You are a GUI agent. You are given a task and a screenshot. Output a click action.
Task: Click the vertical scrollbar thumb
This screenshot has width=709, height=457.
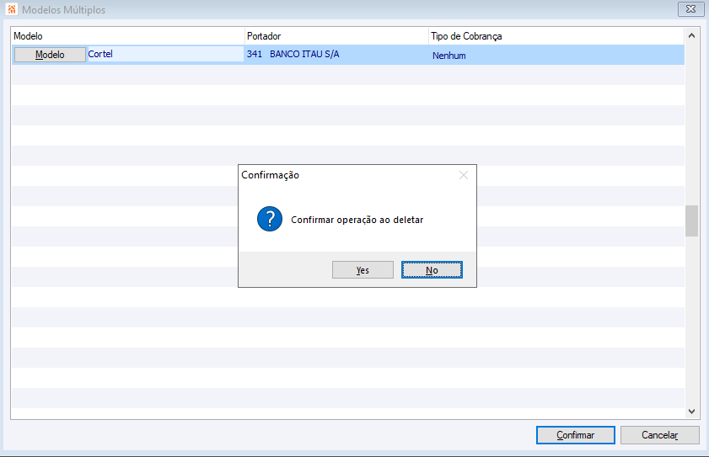coord(691,221)
